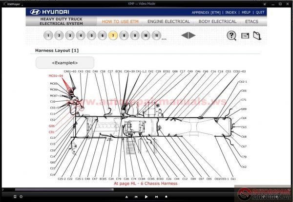This screenshot has width=293, height=202.
Task: Click the 'C79' connector label
Action: pos(119,179)
